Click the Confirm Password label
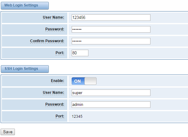 coord(47,41)
